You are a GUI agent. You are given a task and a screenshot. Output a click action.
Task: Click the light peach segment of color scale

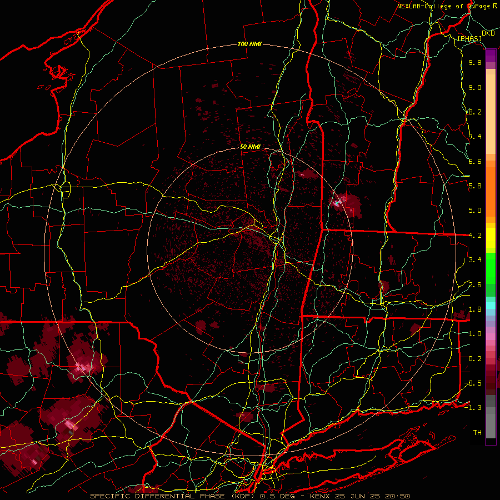click(x=491, y=115)
